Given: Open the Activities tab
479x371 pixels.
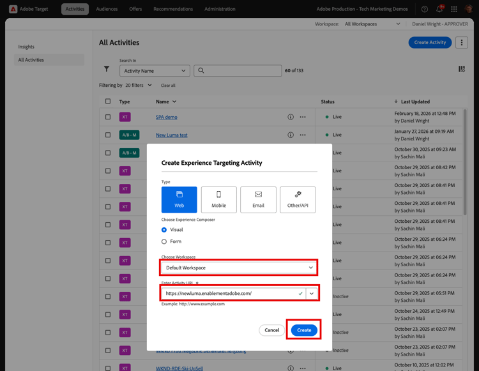Looking at the screenshot, I should (75, 9).
